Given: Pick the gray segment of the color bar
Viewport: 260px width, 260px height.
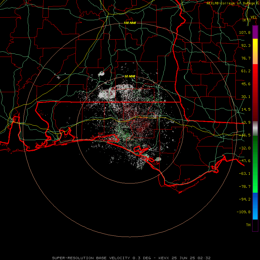Looking at the screenshot, I should (255, 129).
